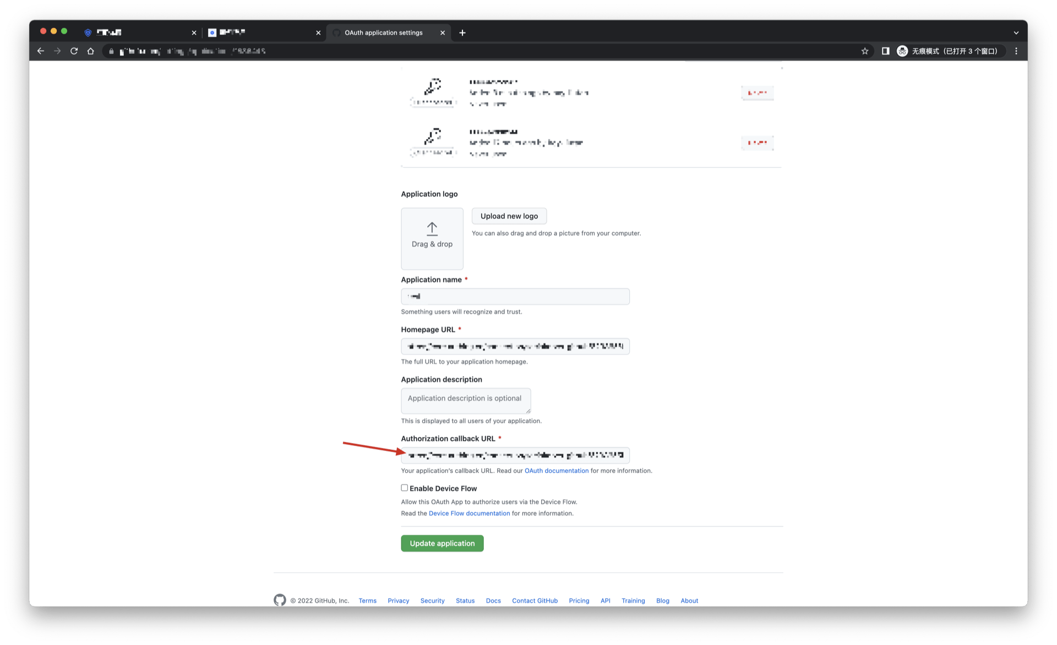Switch to the first browser tab
1057x645 pixels.
click(138, 32)
